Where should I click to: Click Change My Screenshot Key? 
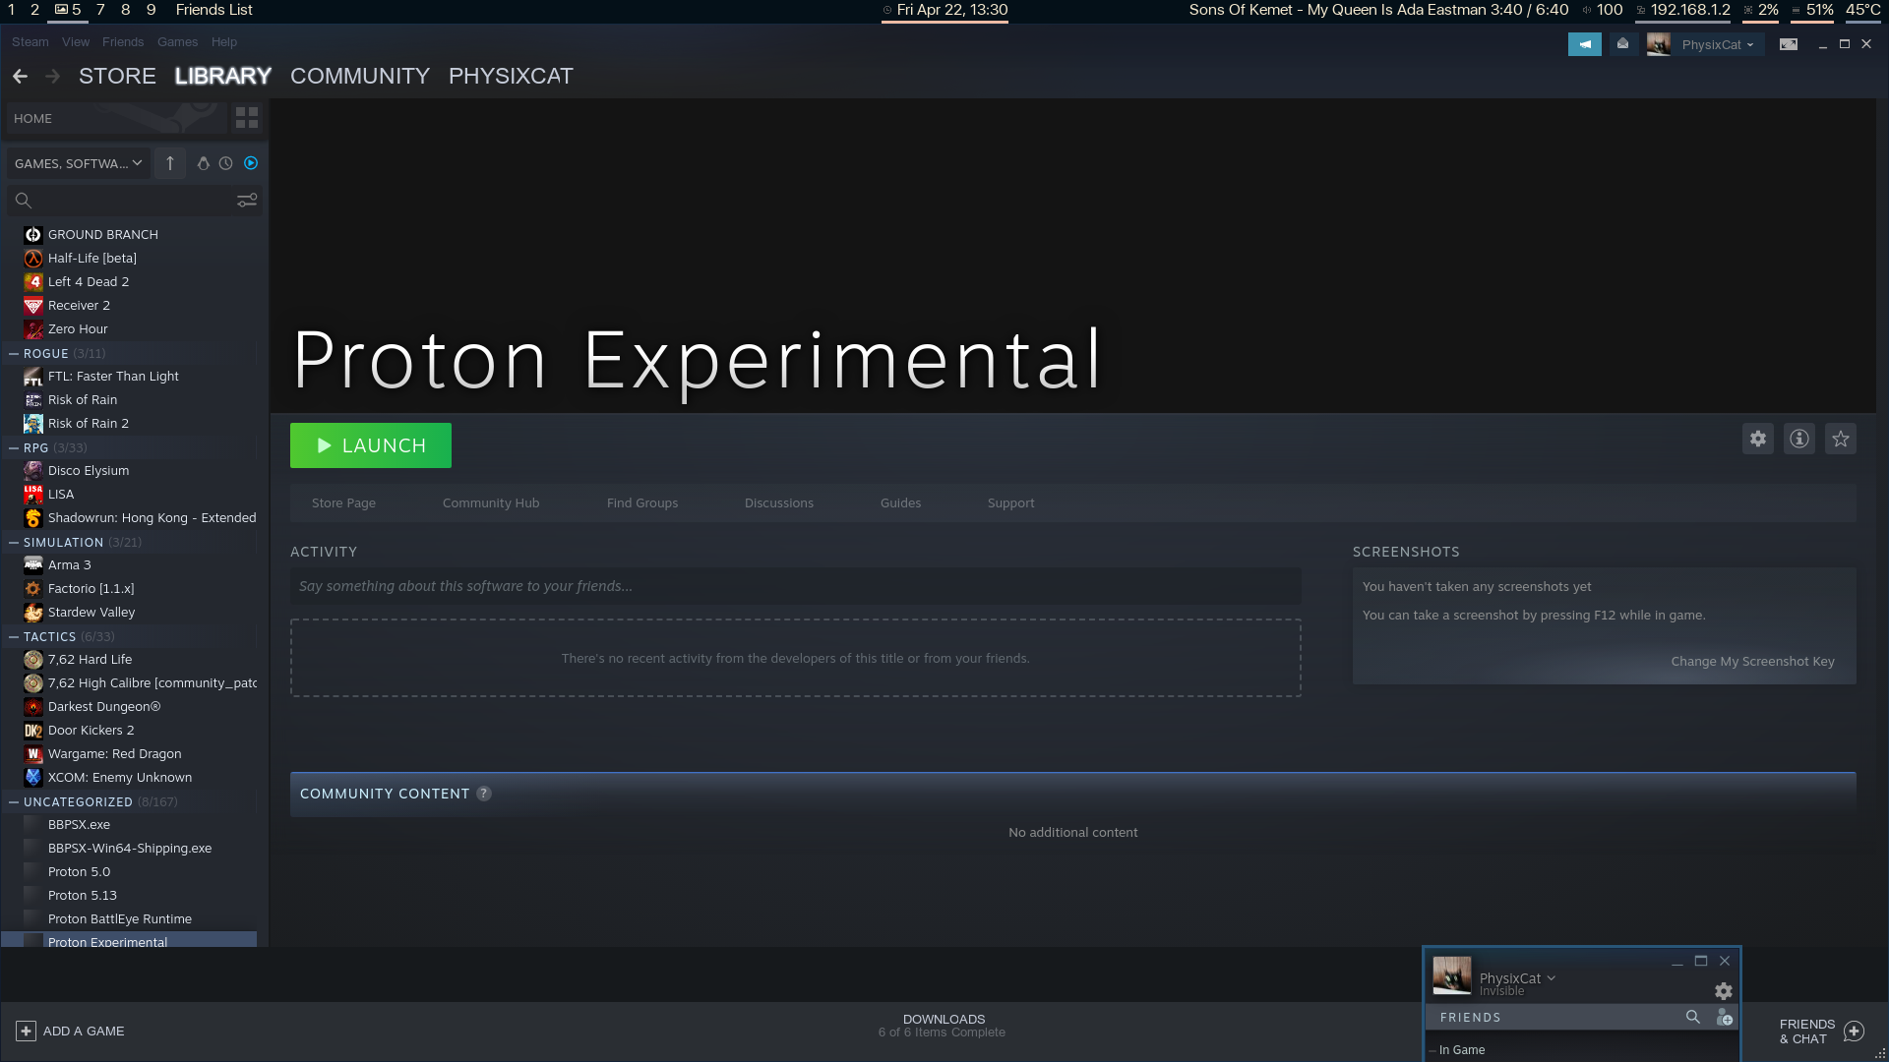pos(1753,662)
